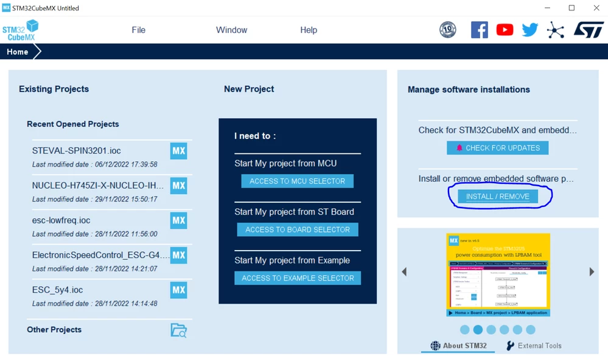The image size is (608, 356).
Task: Select the fourth carousel dot
Action: click(504, 330)
